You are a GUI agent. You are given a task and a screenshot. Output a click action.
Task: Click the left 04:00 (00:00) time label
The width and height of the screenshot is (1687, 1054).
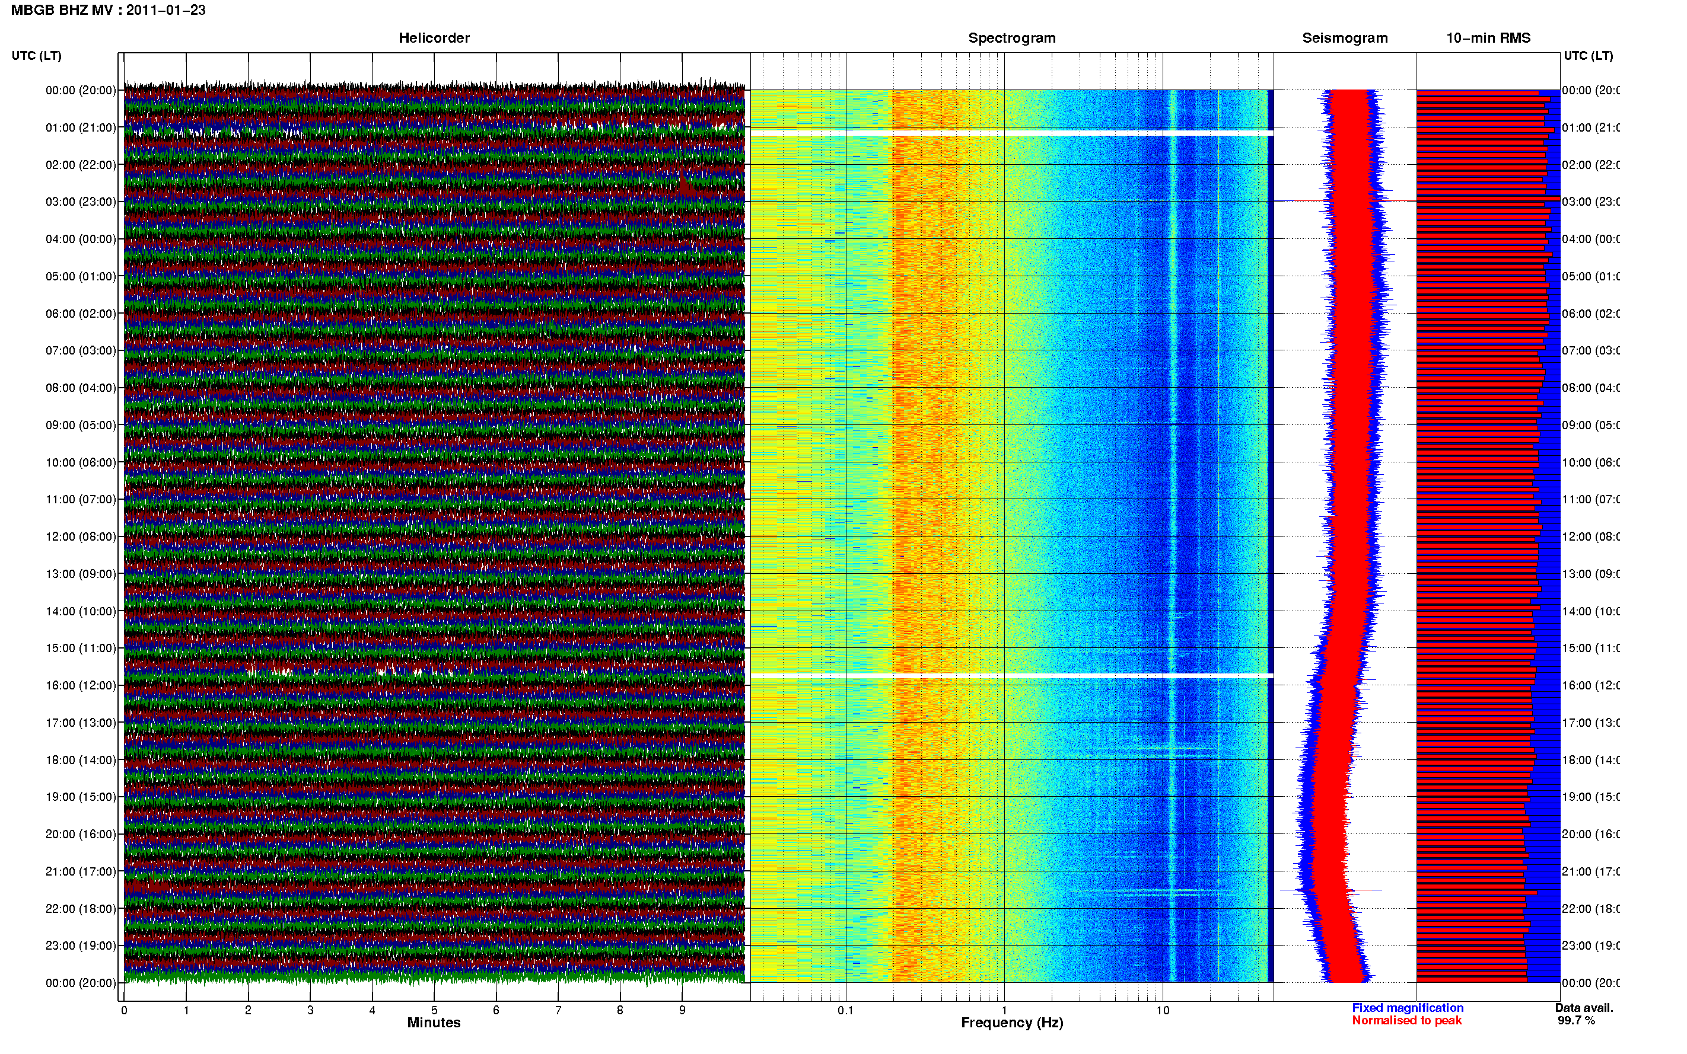tap(81, 239)
